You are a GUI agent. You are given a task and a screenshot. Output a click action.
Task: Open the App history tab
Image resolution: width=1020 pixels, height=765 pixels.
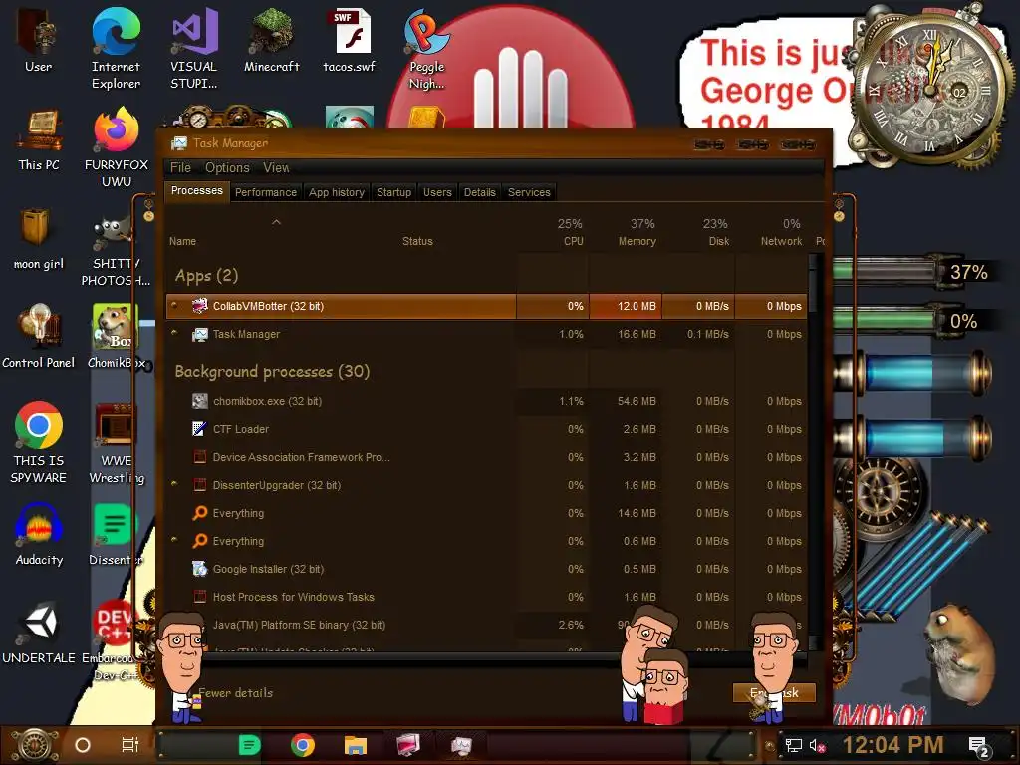pos(337,192)
